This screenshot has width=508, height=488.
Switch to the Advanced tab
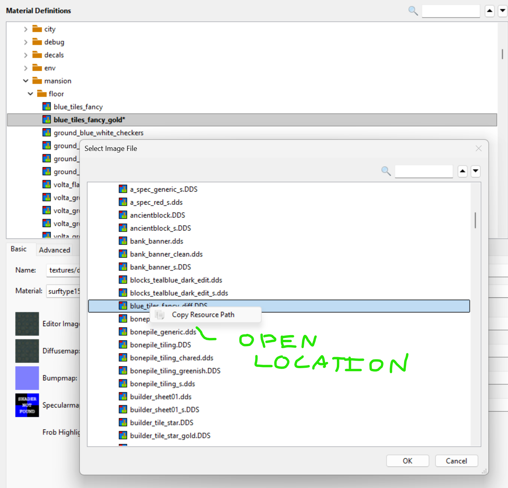(54, 250)
